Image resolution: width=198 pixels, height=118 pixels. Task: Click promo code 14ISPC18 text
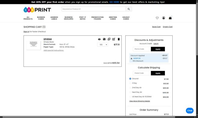(x=137, y=59)
